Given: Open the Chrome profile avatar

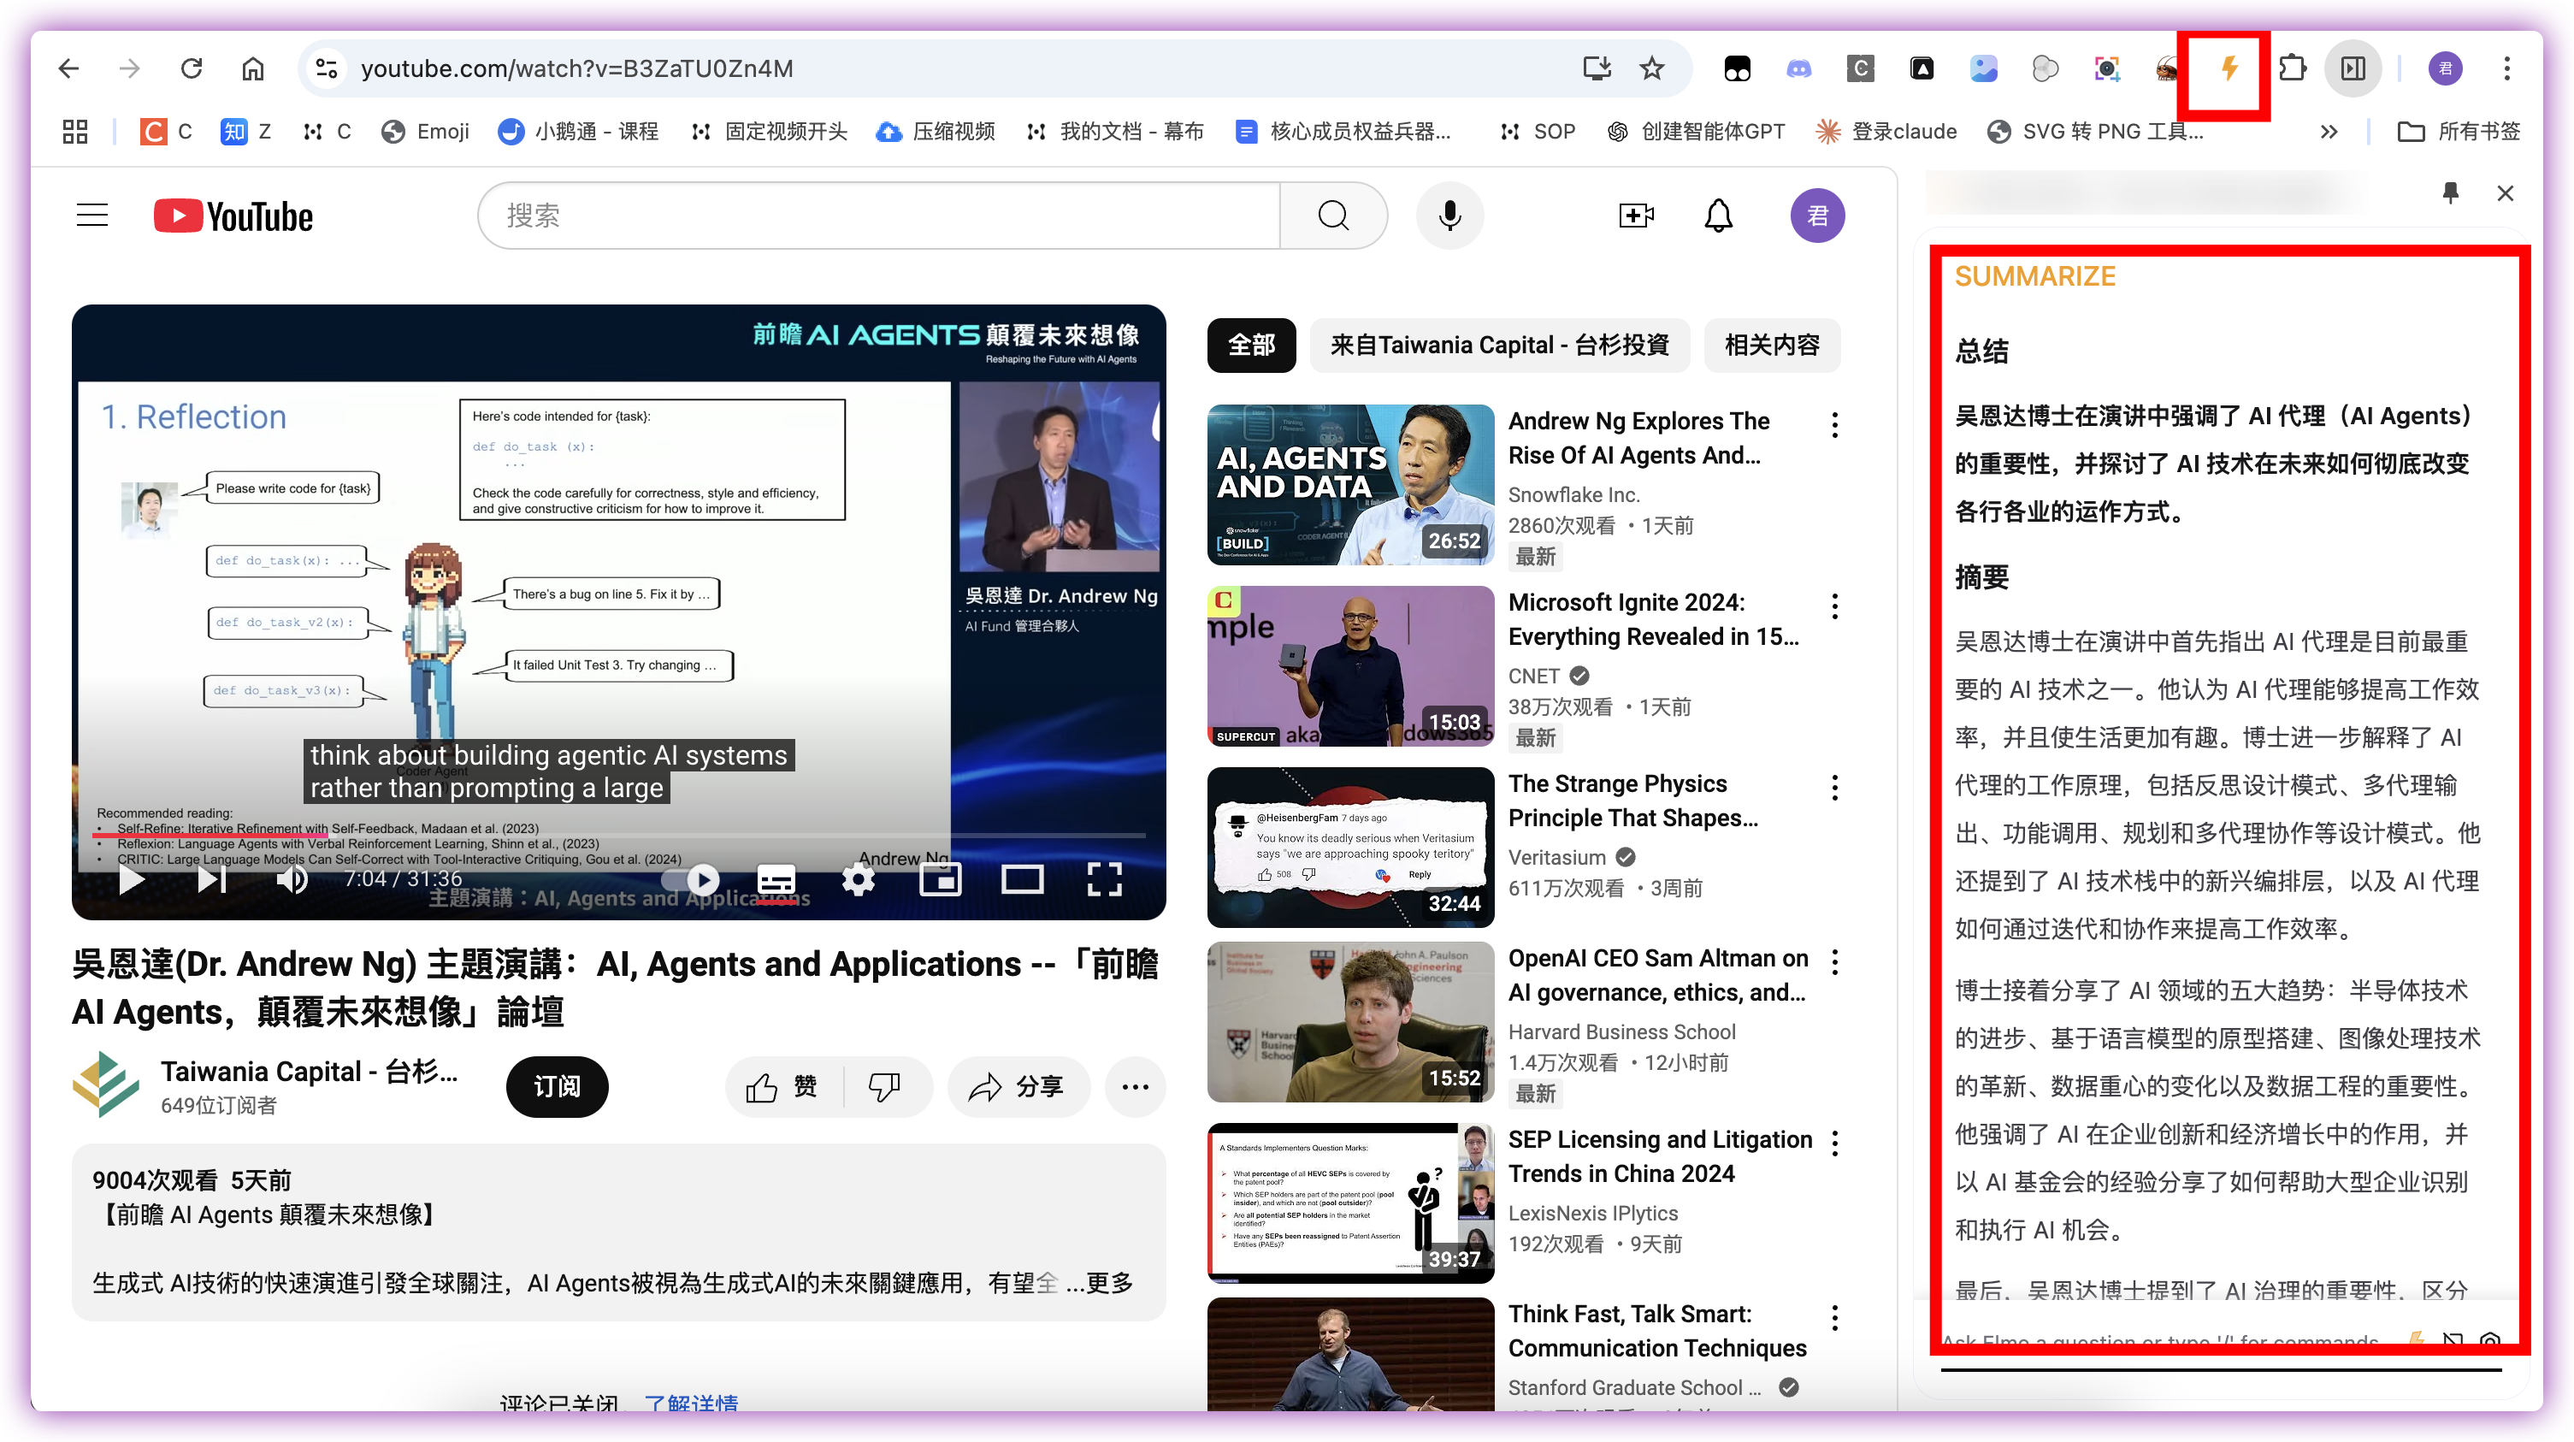Looking at the screenshot, I should (x=2445, y=68).
